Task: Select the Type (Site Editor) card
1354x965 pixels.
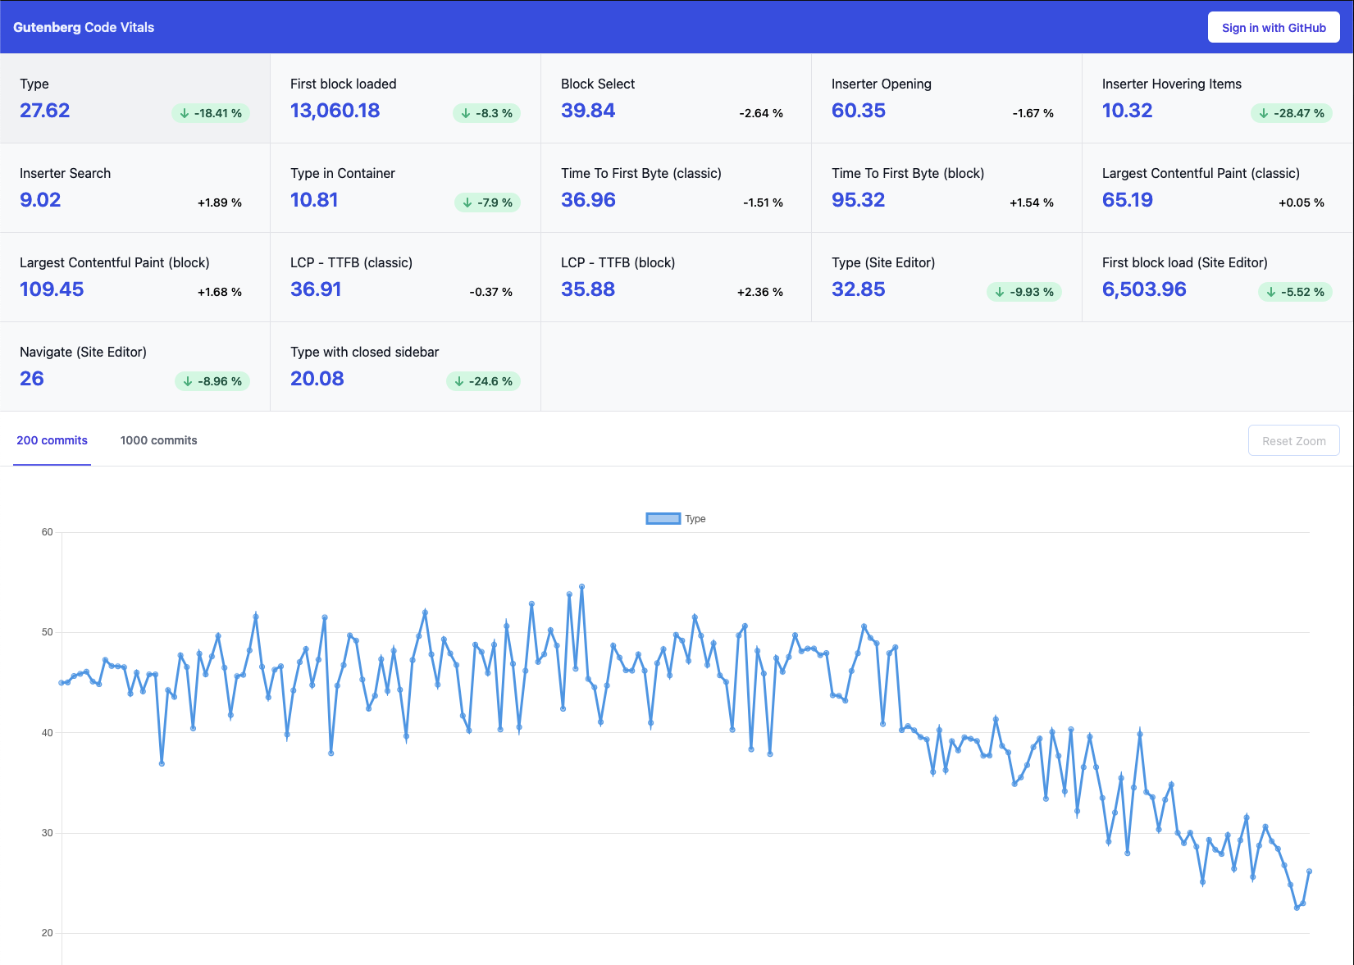Action: [946, 277]
